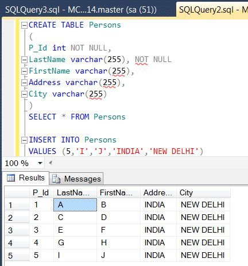Click FirstName cell 'F'
Viewport: 248px width, 266px height.
(119, 230)
